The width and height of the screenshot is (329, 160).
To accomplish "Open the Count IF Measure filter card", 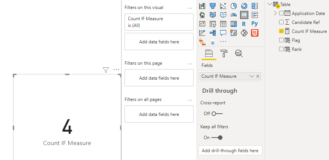I will 159,22.
